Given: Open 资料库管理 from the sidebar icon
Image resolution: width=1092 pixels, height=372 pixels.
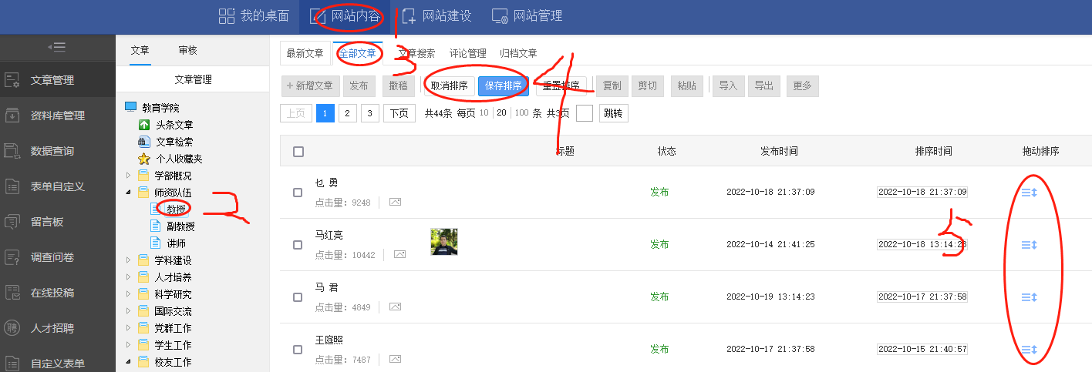Looking at the screenshot, I should pos(12,116).
